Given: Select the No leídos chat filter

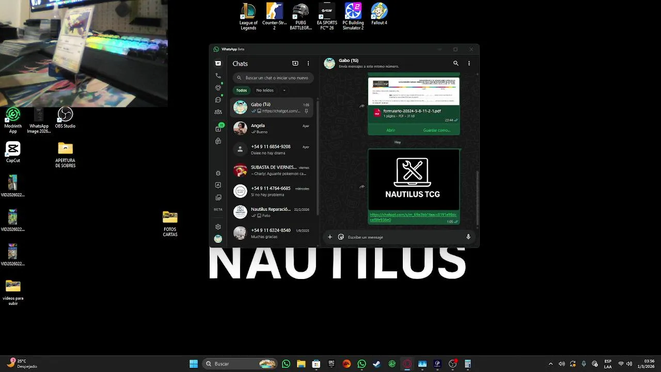Looking at the screenshot, I should (x=265, y=90).
